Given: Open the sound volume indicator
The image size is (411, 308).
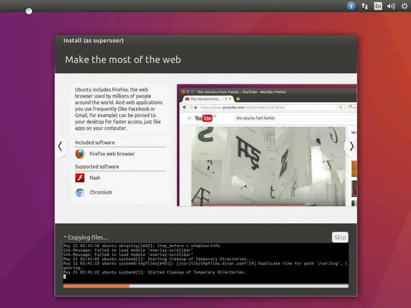Looking at the screenshot, I should coord(391,6).
